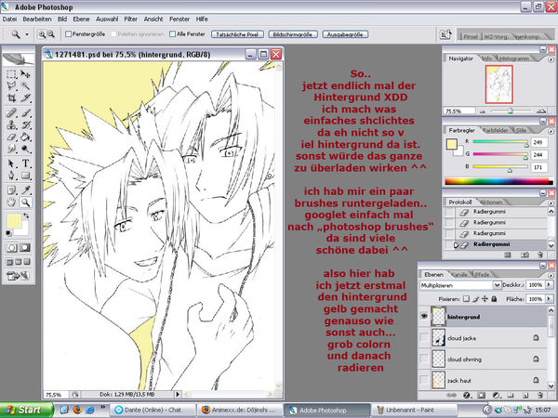Select the Paint Bucket tool

coord(25,137)
